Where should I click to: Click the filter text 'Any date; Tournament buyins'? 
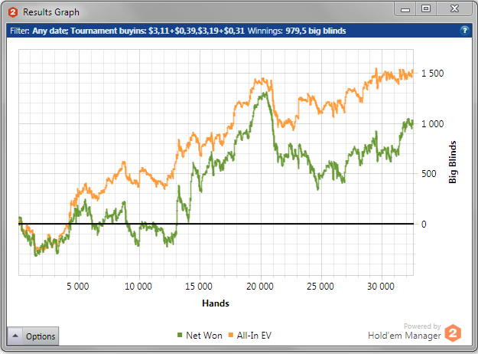pos(89,31)
